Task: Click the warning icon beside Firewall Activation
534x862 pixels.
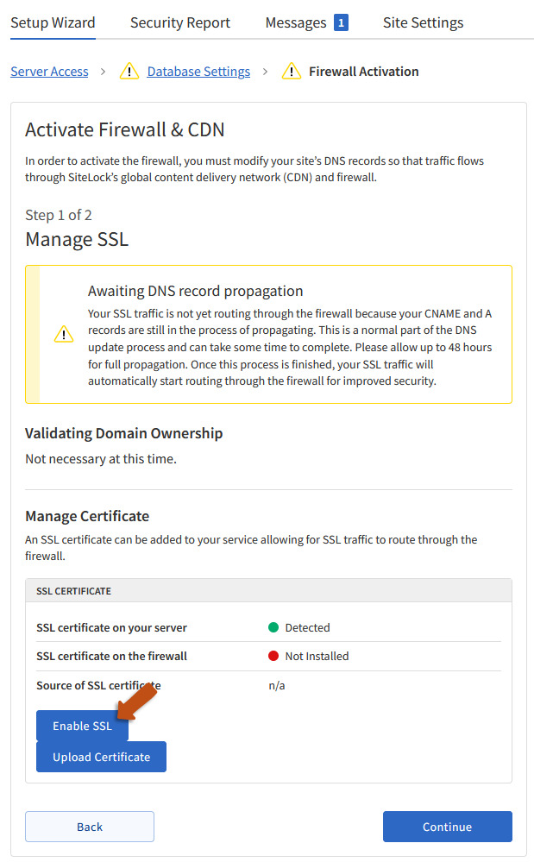Action: pos(292,72)
